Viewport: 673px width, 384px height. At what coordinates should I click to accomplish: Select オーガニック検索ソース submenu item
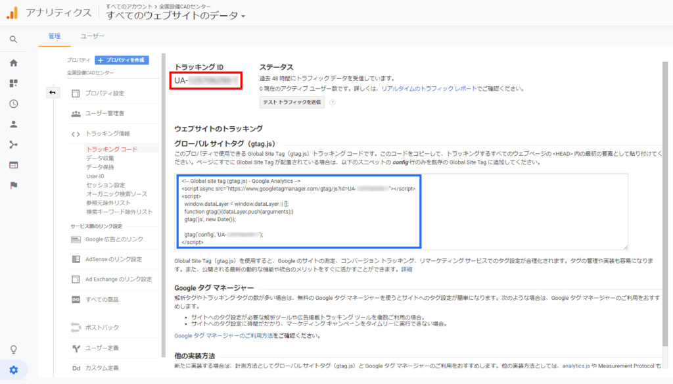coord(117,194)
